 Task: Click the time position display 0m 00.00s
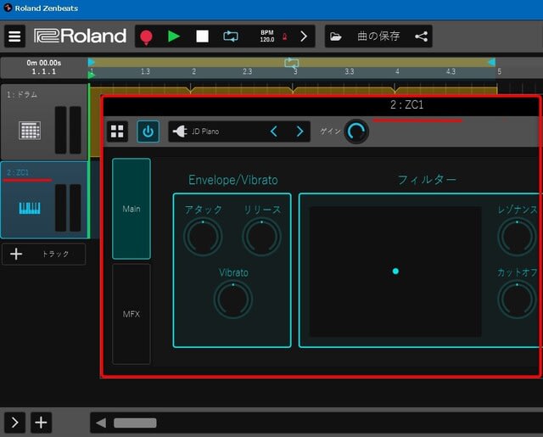point(43,63)
